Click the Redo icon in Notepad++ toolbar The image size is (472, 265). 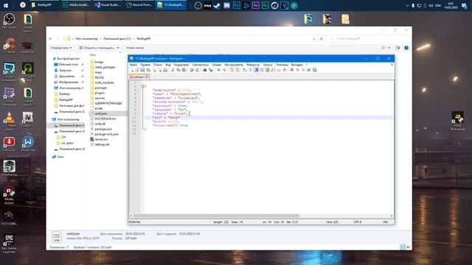(x=198, y=70)
